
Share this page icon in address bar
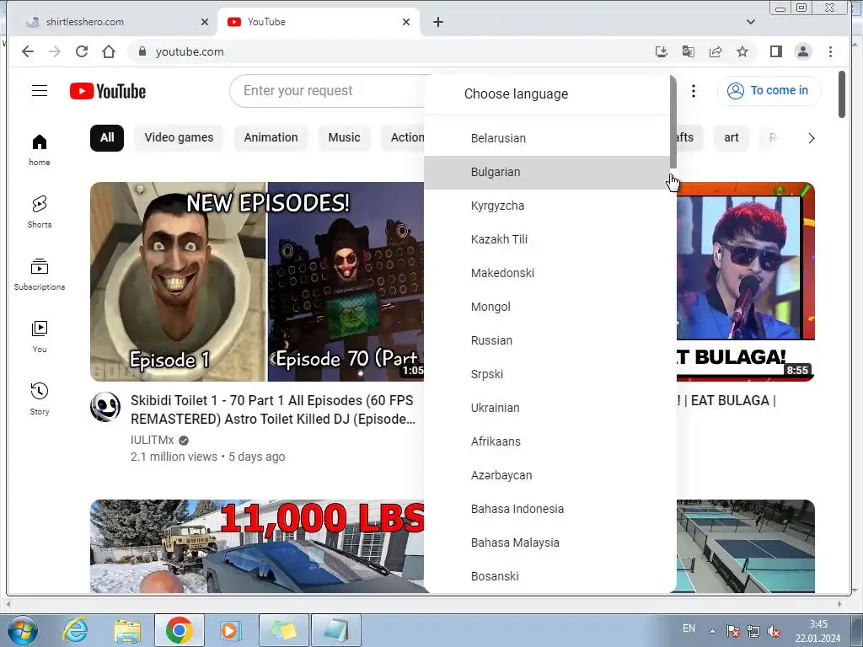point(715,51)
